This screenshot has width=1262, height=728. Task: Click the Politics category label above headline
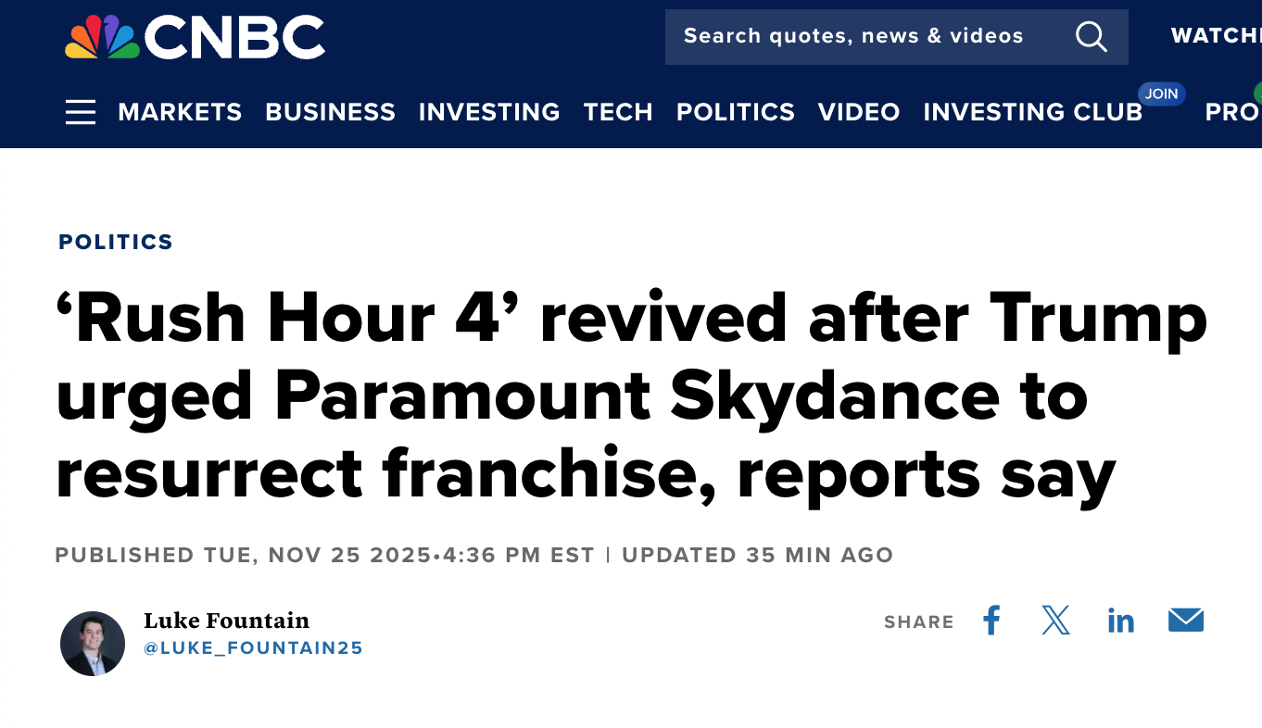(x=116, y=243)
